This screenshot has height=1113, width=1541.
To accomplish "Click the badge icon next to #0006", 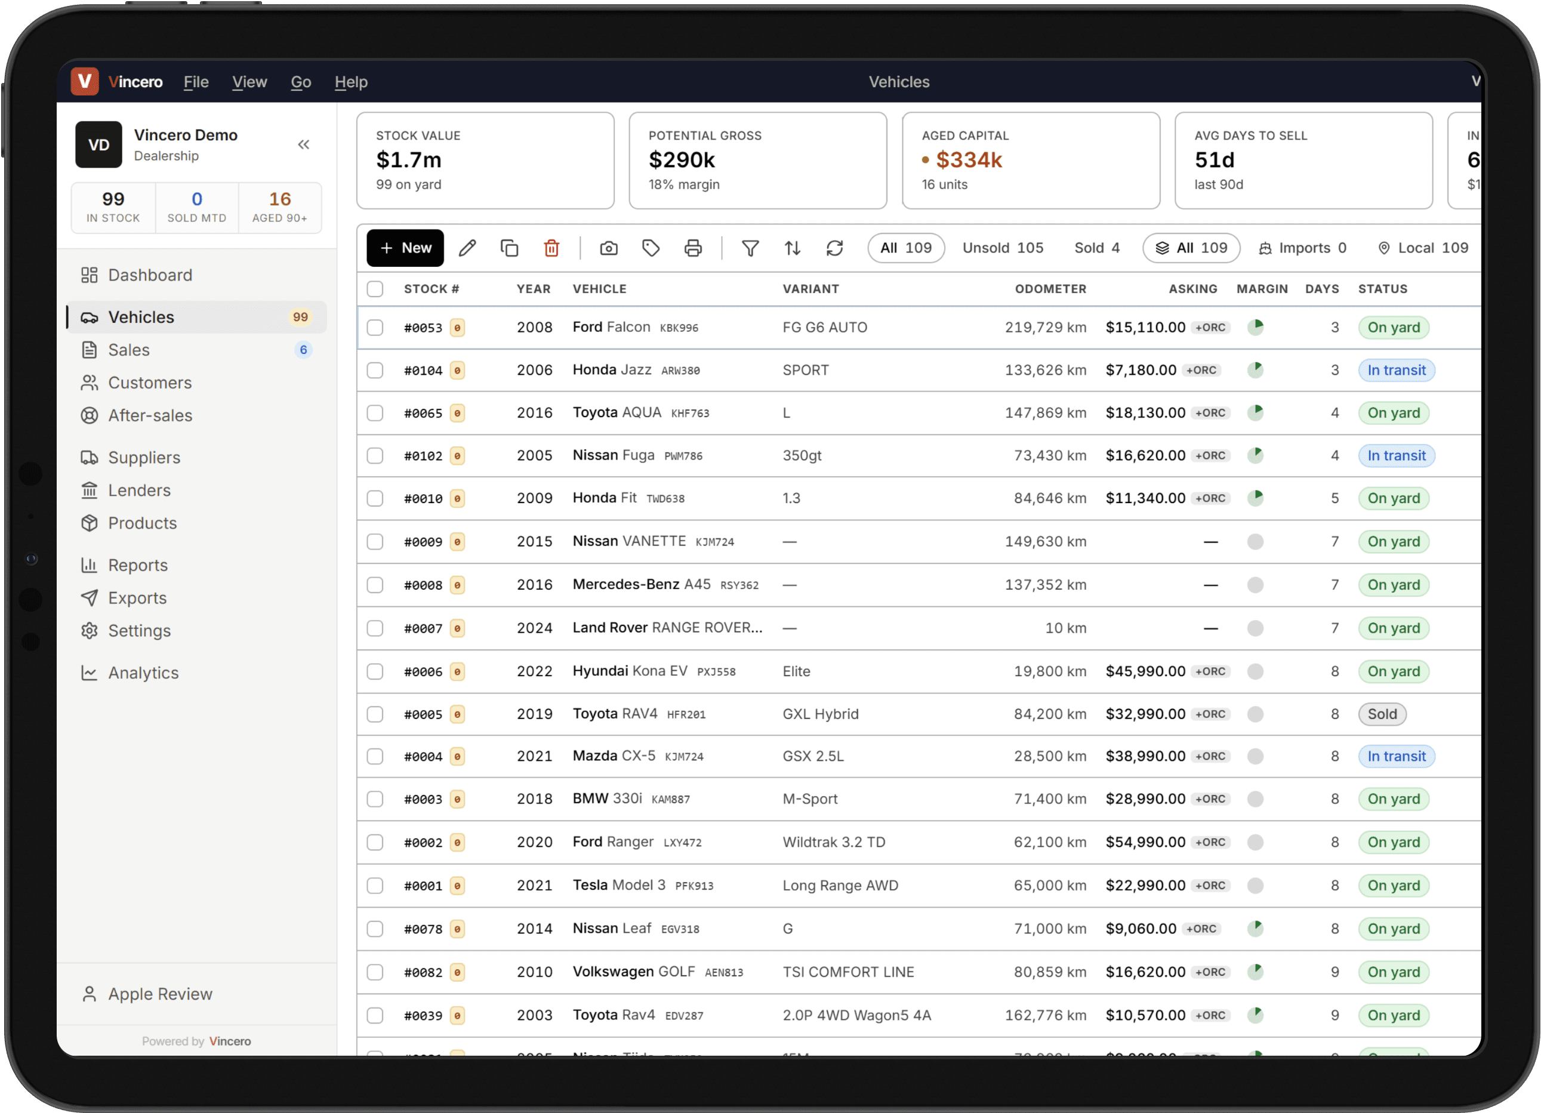I will click(x=457, y=671).
